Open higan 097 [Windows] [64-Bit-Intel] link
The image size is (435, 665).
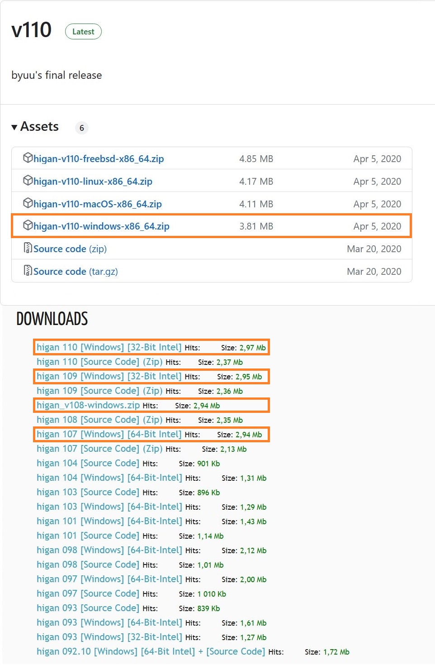click(x=109, y=579)
